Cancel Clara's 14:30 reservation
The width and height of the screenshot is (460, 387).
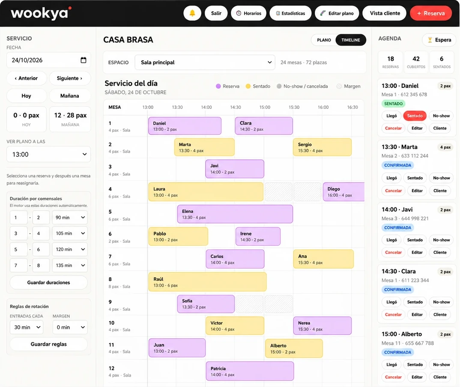393,315
